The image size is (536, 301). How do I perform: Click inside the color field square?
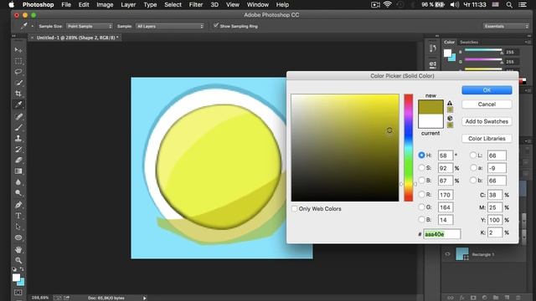(x=345, y=147)
